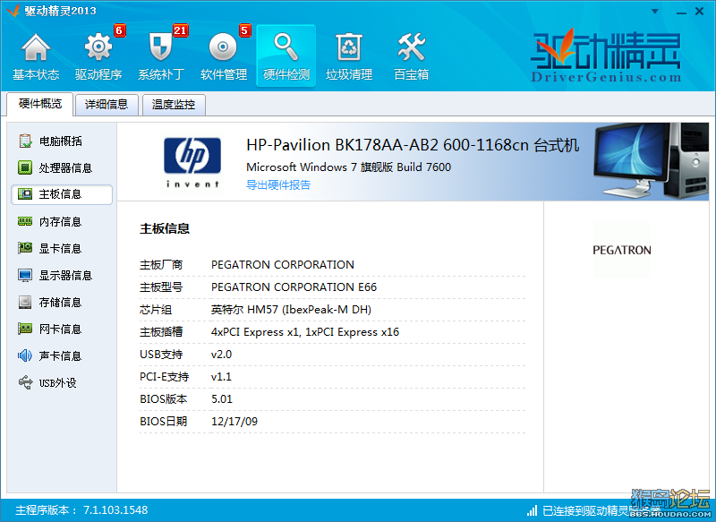Click the 驱动精灵 title bar logo
This screenshot has width=716, height=522.
point(13,11)
